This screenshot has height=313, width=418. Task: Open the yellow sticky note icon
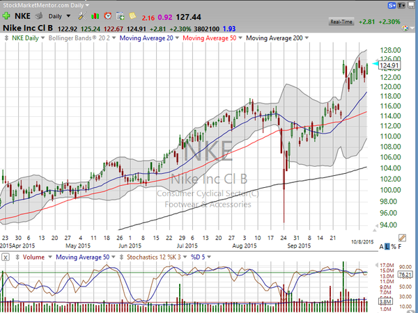[132, 16]
